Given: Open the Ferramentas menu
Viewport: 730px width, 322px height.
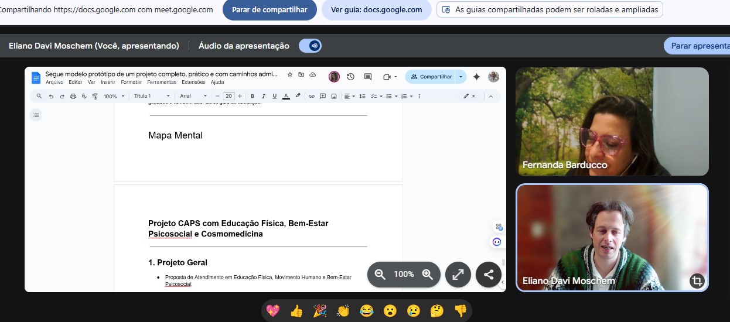Looking at the screenshot, I should click(x=162, y=83).
